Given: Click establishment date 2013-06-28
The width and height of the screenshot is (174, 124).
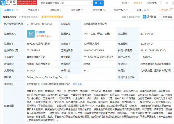Looking at the screenshot, I should pyautogui.click(x=147, y=34).
